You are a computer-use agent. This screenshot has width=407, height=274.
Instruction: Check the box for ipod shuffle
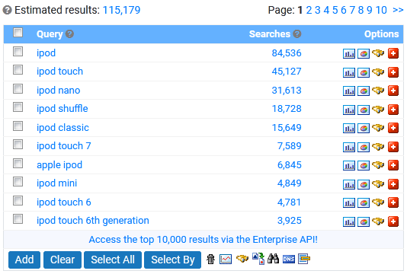click(18, 107)
